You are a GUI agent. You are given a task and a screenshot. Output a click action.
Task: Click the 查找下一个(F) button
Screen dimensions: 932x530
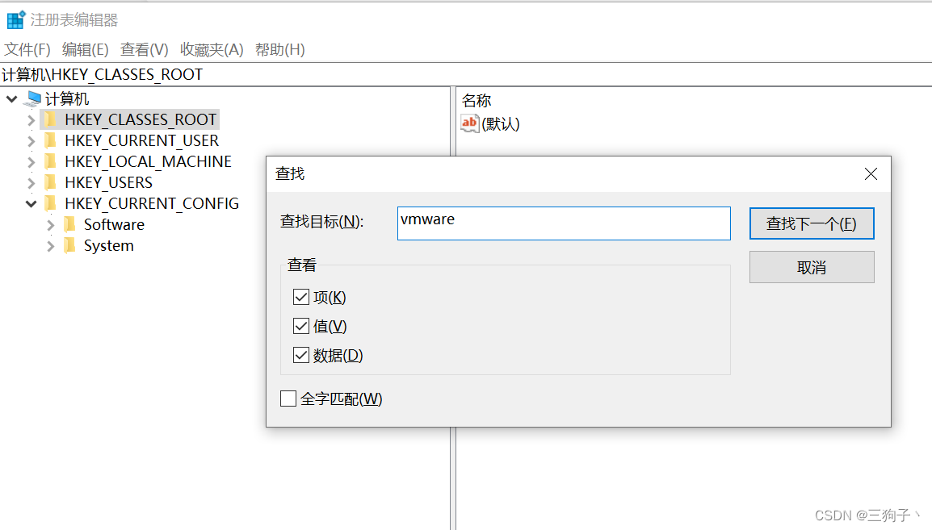(x=811, y=223)
